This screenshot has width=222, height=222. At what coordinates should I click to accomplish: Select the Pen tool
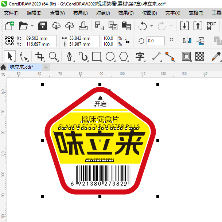[x=70, y=56]
